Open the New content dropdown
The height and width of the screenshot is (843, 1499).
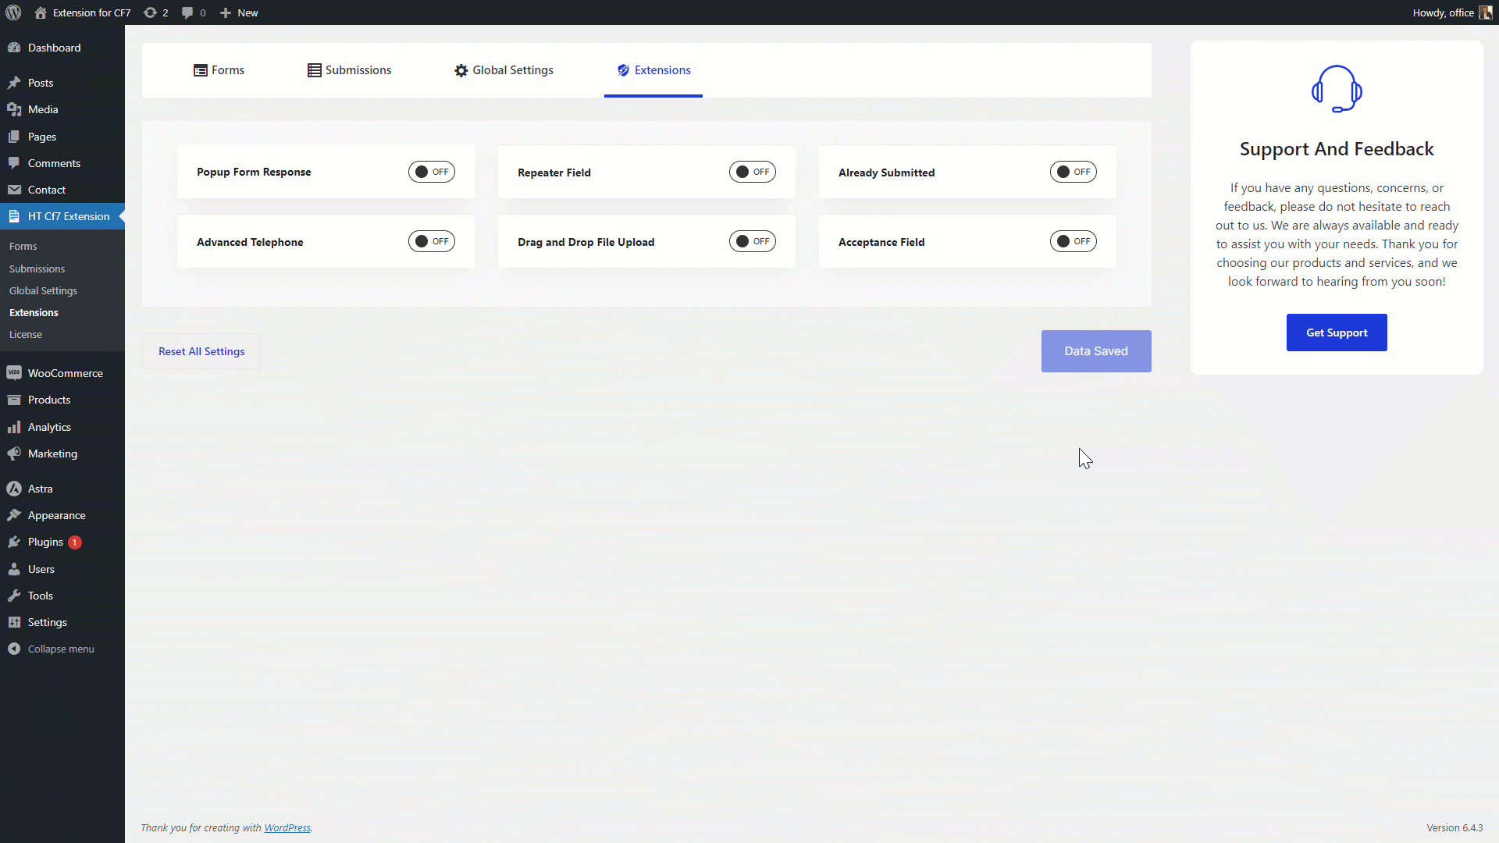(239, 12)
